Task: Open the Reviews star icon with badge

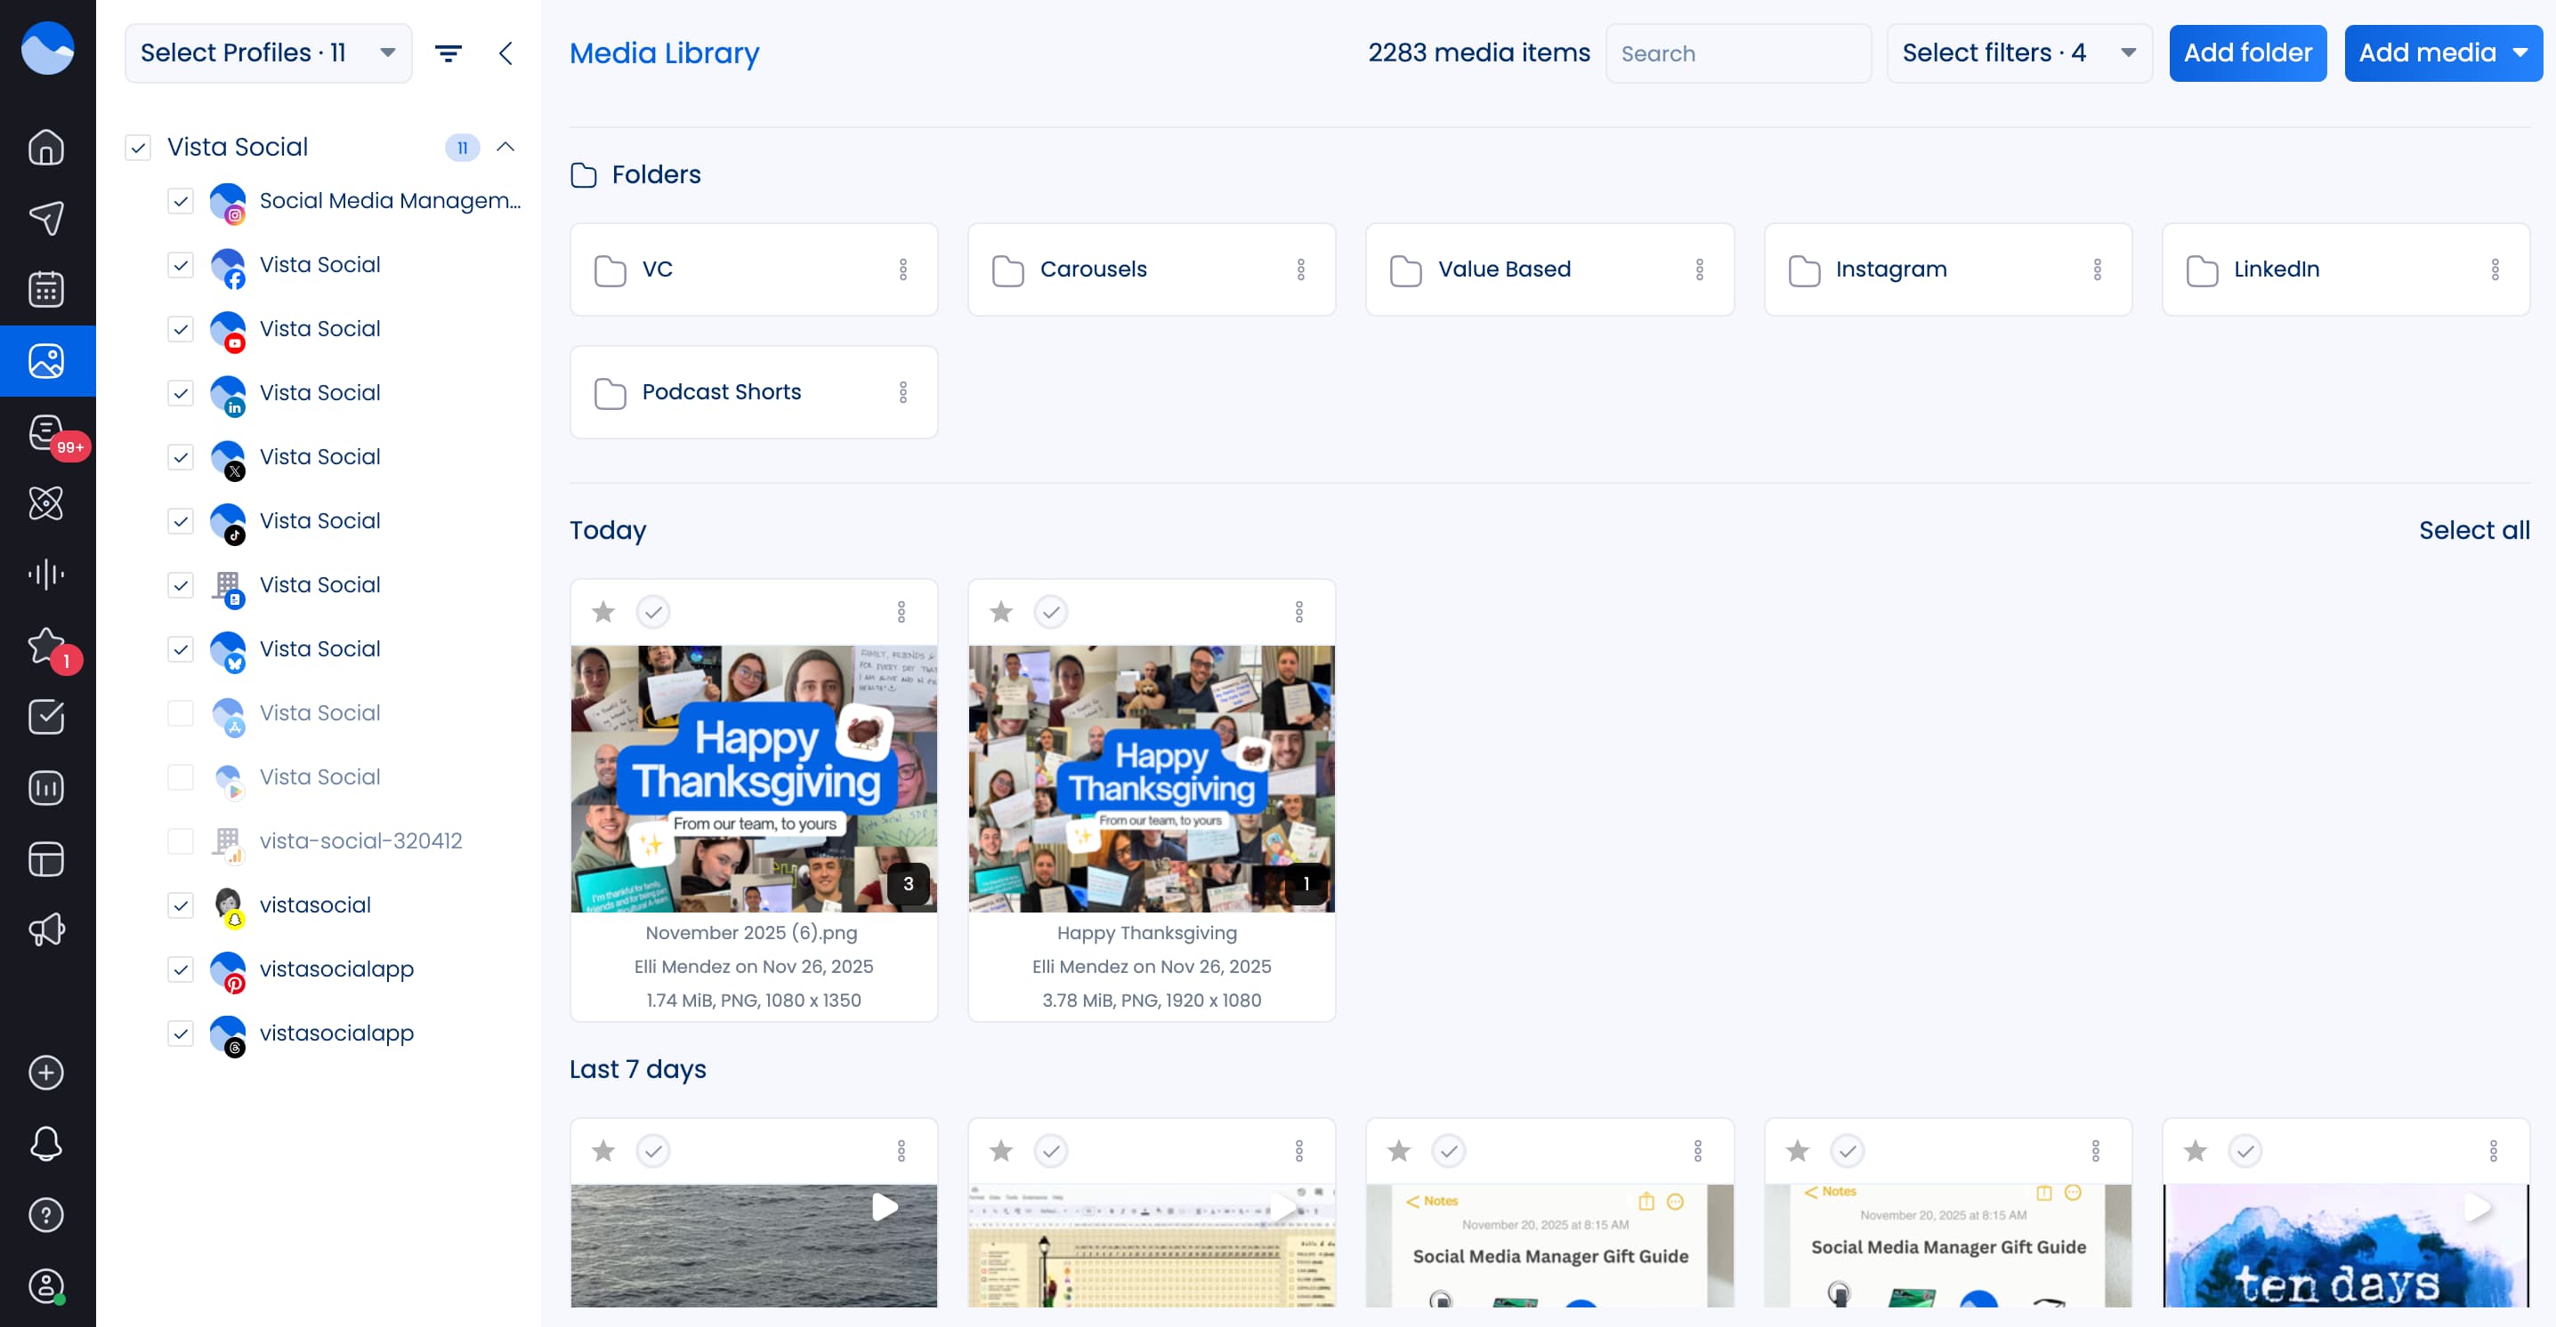Action: [46, 645]
